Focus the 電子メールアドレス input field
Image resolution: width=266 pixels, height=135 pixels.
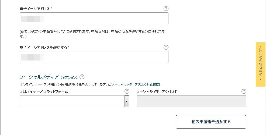tap(94, 18)
